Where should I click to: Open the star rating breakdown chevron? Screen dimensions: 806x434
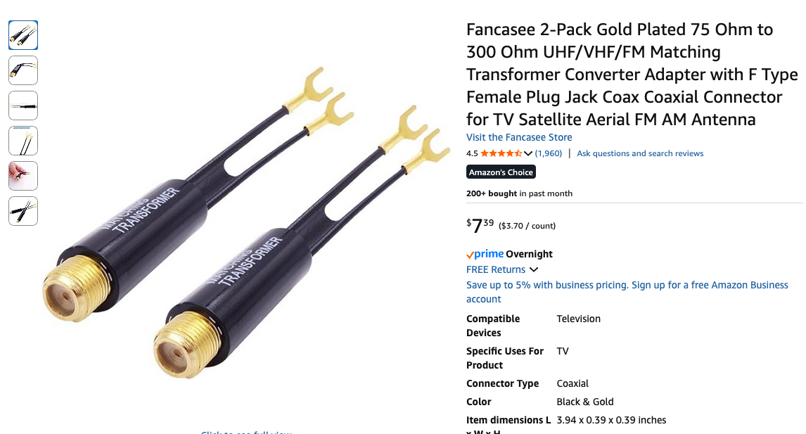[528, 153]
